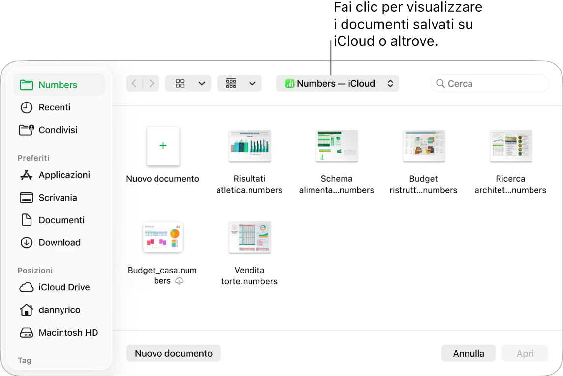
Task: Expand the view mode dropdown chevron
Action: pyautogui.click(x=202, y=83)
